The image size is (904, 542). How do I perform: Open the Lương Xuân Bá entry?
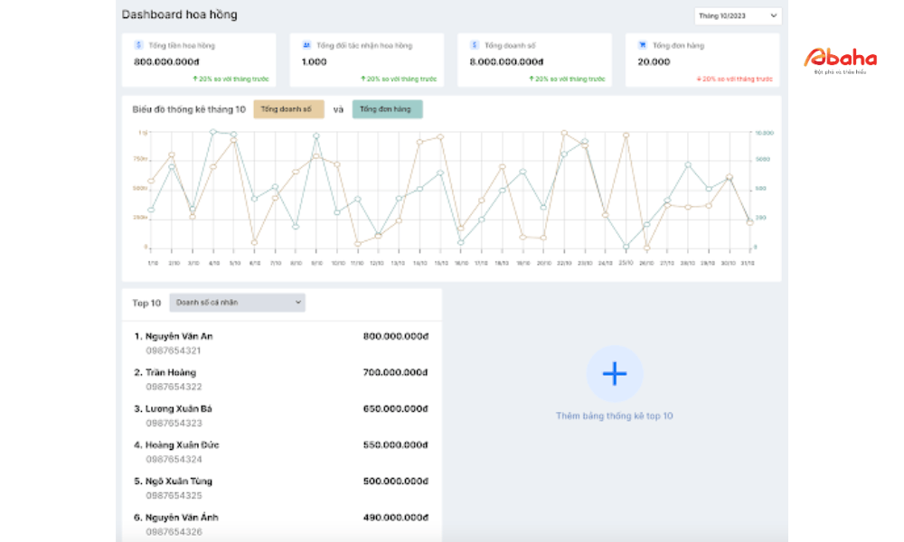coord(178,408)
